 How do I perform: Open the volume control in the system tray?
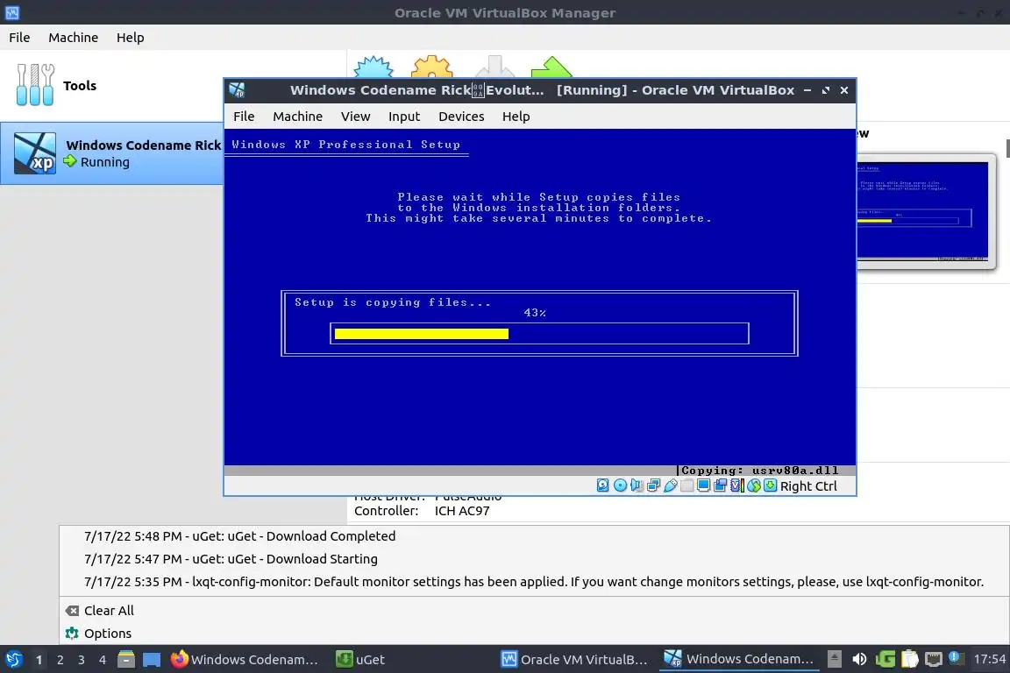point(859,659)
